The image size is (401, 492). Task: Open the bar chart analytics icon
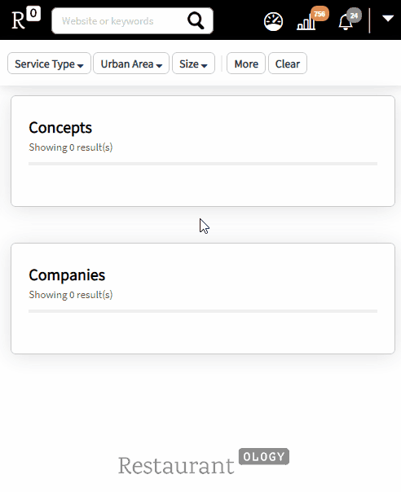[x=306, y=22]
